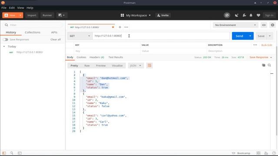Switch response view to Preview

click(x=101, y=65)
